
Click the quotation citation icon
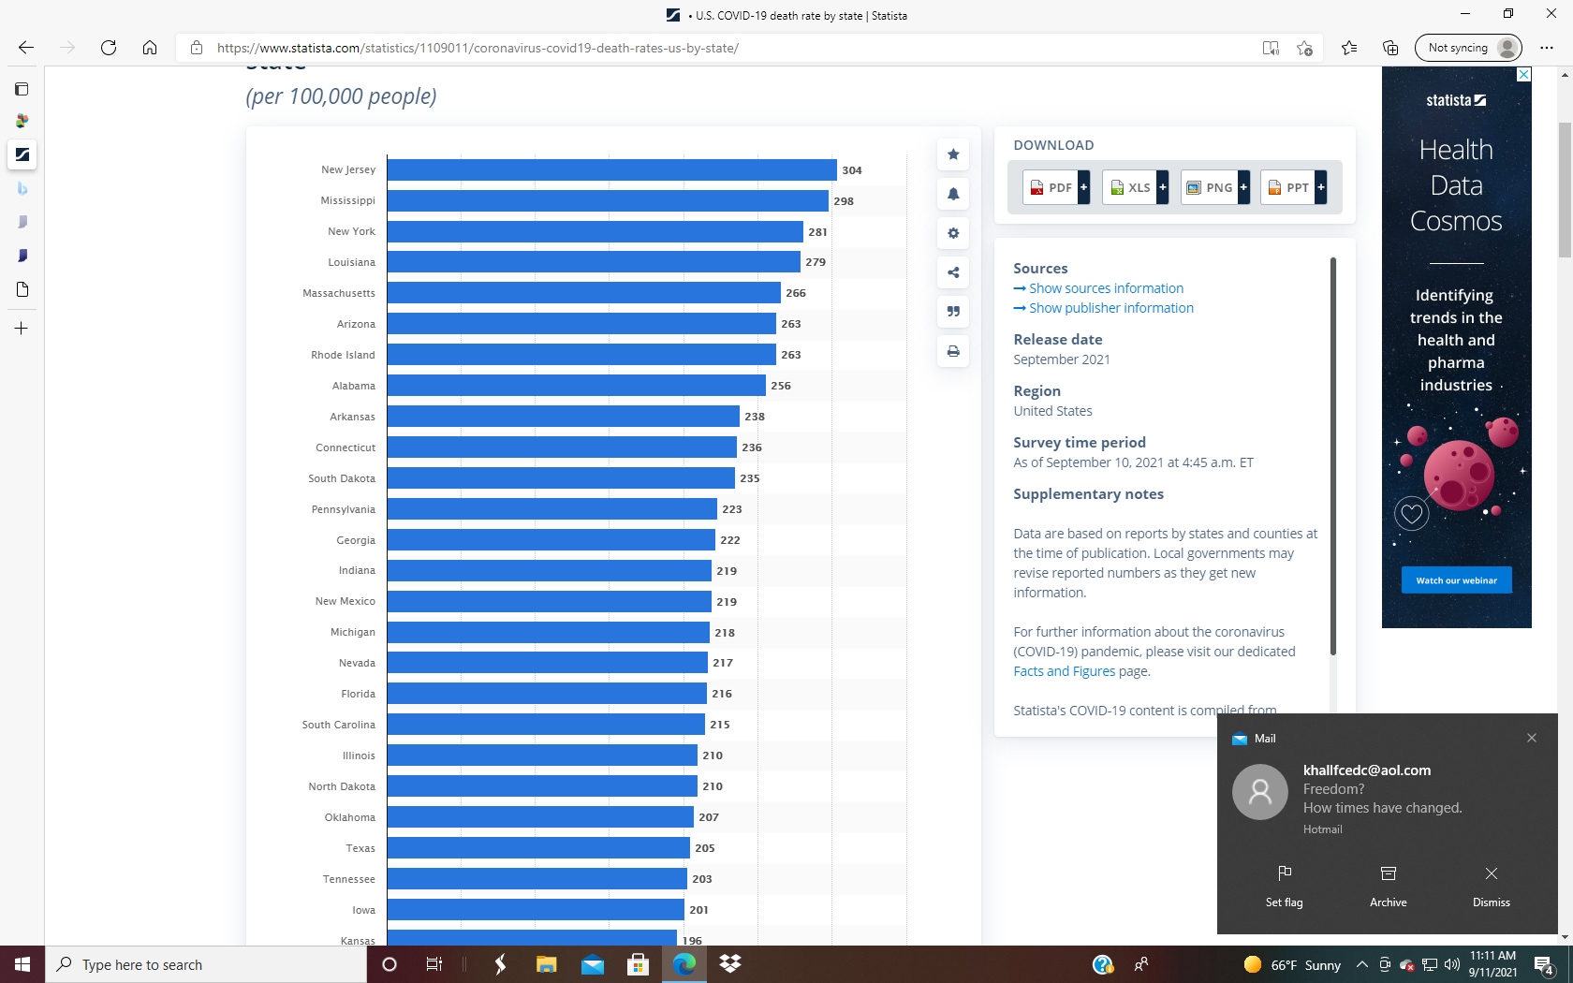coord(953,312)
